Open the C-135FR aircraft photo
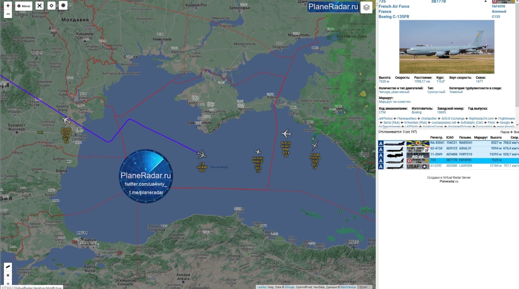Image resolution: width=519 pixels, height=289 pixels. tap(446, 47)
